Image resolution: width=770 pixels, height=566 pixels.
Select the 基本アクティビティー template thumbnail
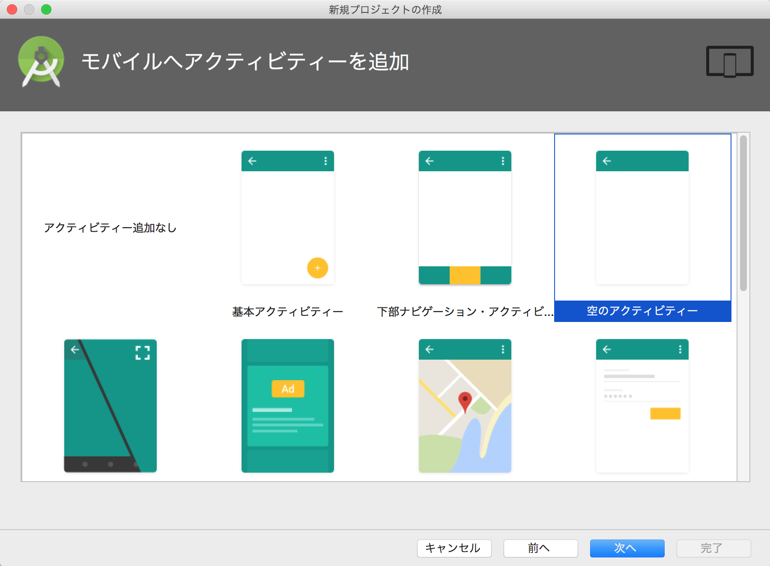pyautogui.click(x=287, y=217)
